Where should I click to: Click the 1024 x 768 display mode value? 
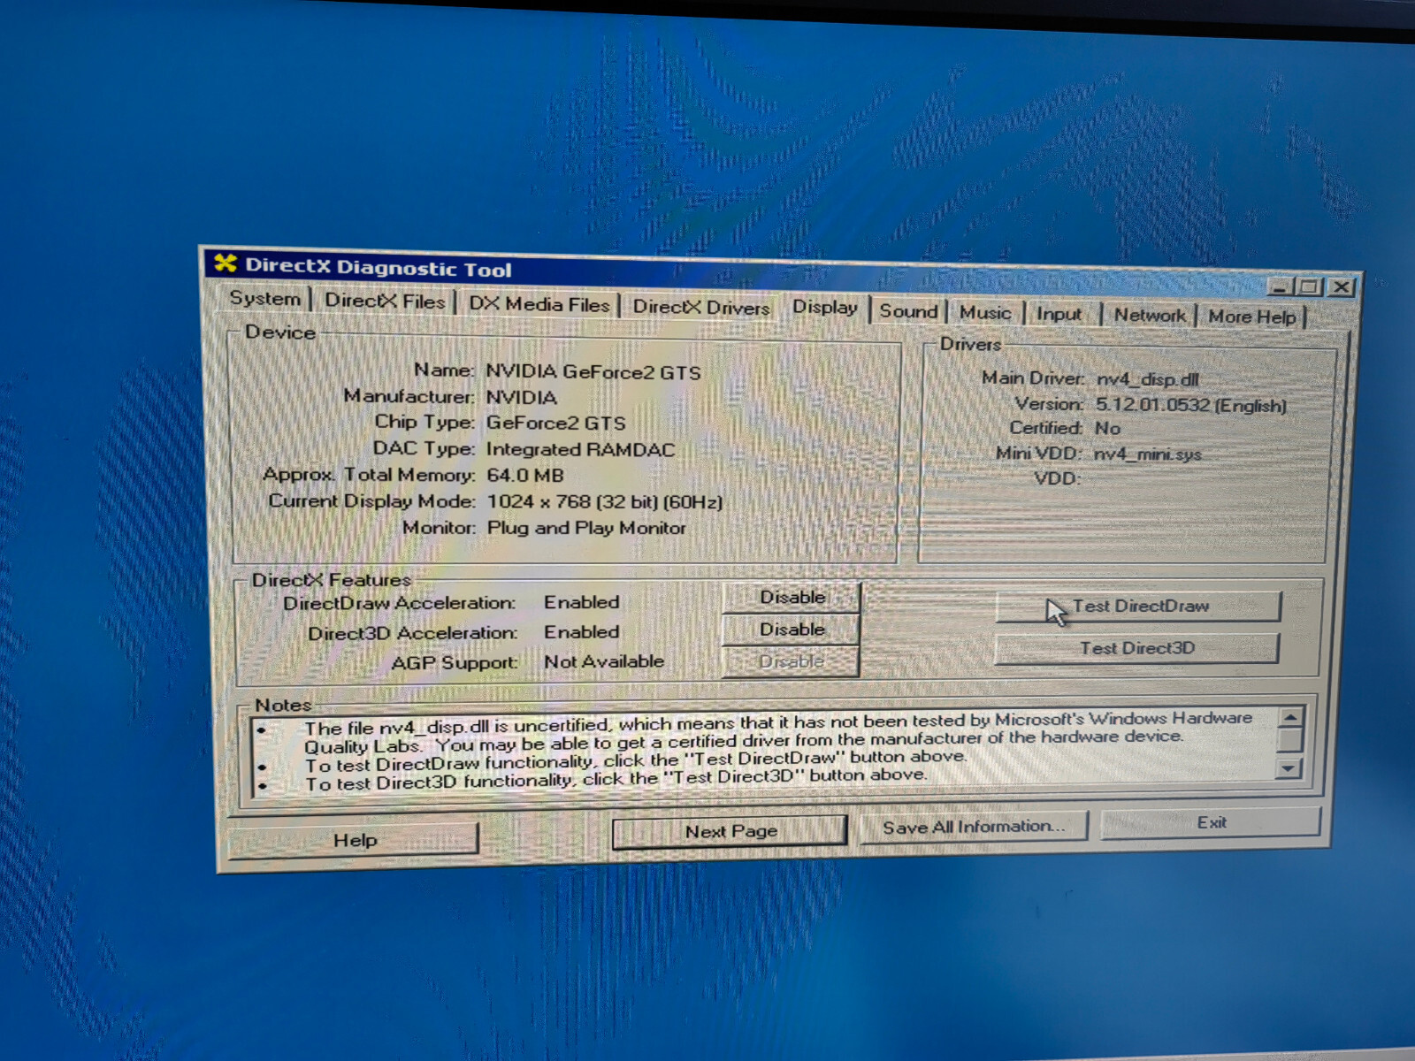605,501
